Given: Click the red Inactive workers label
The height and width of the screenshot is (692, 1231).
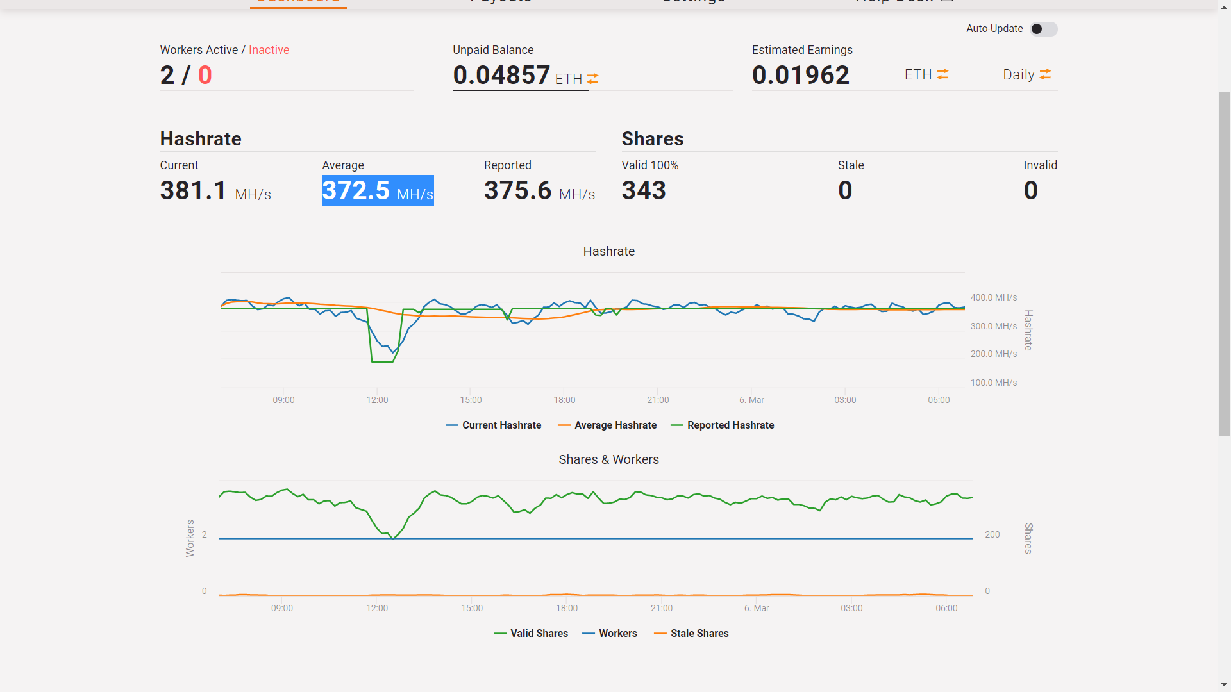Looking at the screenshot, I should tap(269, 50).
